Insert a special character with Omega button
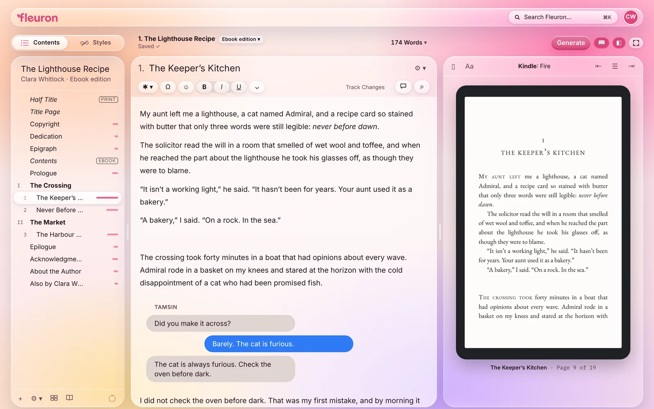 168,87
